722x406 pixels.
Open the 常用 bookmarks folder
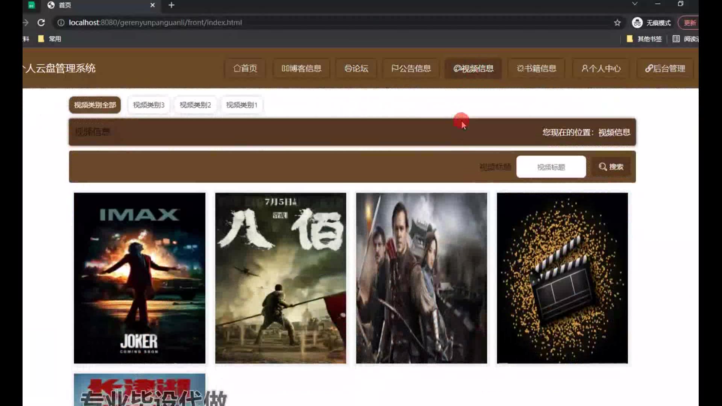(50, 39)
